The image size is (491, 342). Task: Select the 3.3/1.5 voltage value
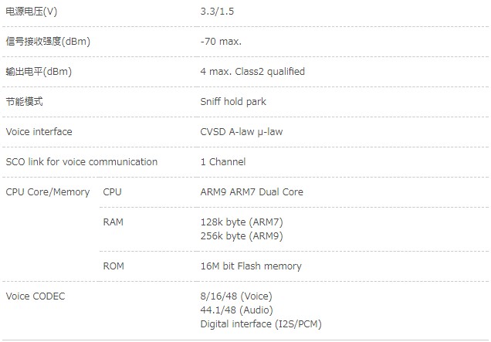[217, 12]
